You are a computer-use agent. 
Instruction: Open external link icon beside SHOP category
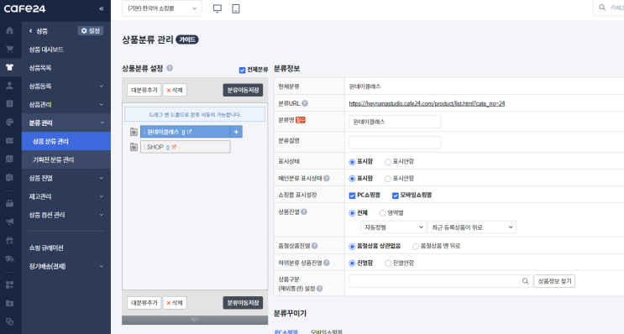tap(174, 147)
